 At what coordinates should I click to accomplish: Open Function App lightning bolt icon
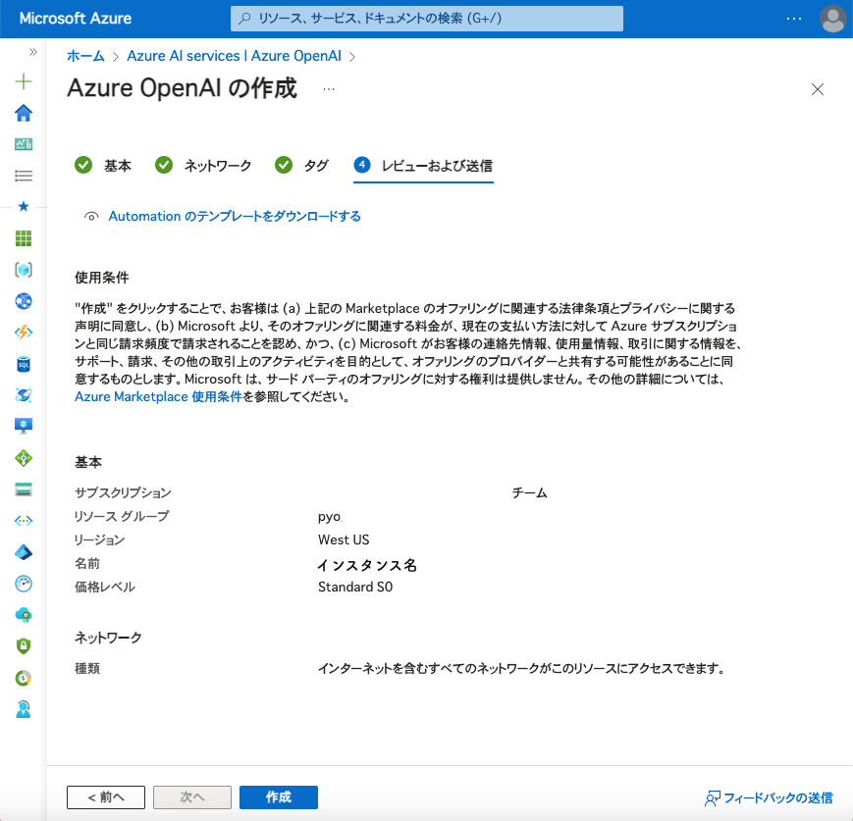(x=24, y=333)
